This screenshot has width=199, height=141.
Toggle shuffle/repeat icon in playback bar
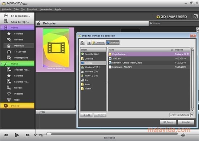point(41,135)
